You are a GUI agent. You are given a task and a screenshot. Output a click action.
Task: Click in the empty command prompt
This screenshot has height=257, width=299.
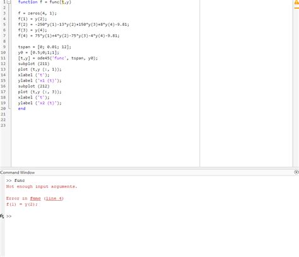[147, 216]
